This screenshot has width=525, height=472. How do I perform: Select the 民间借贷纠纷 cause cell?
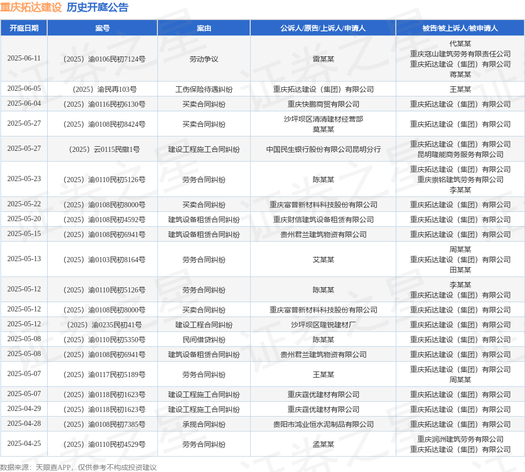click(x=204, y=340)
